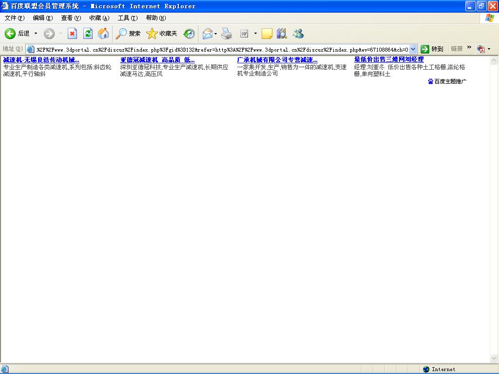The width and height of the screenshot is (499, 374).
Task: Expand the PDF toolbar dropdown arrow
Action: pos(489,49)
